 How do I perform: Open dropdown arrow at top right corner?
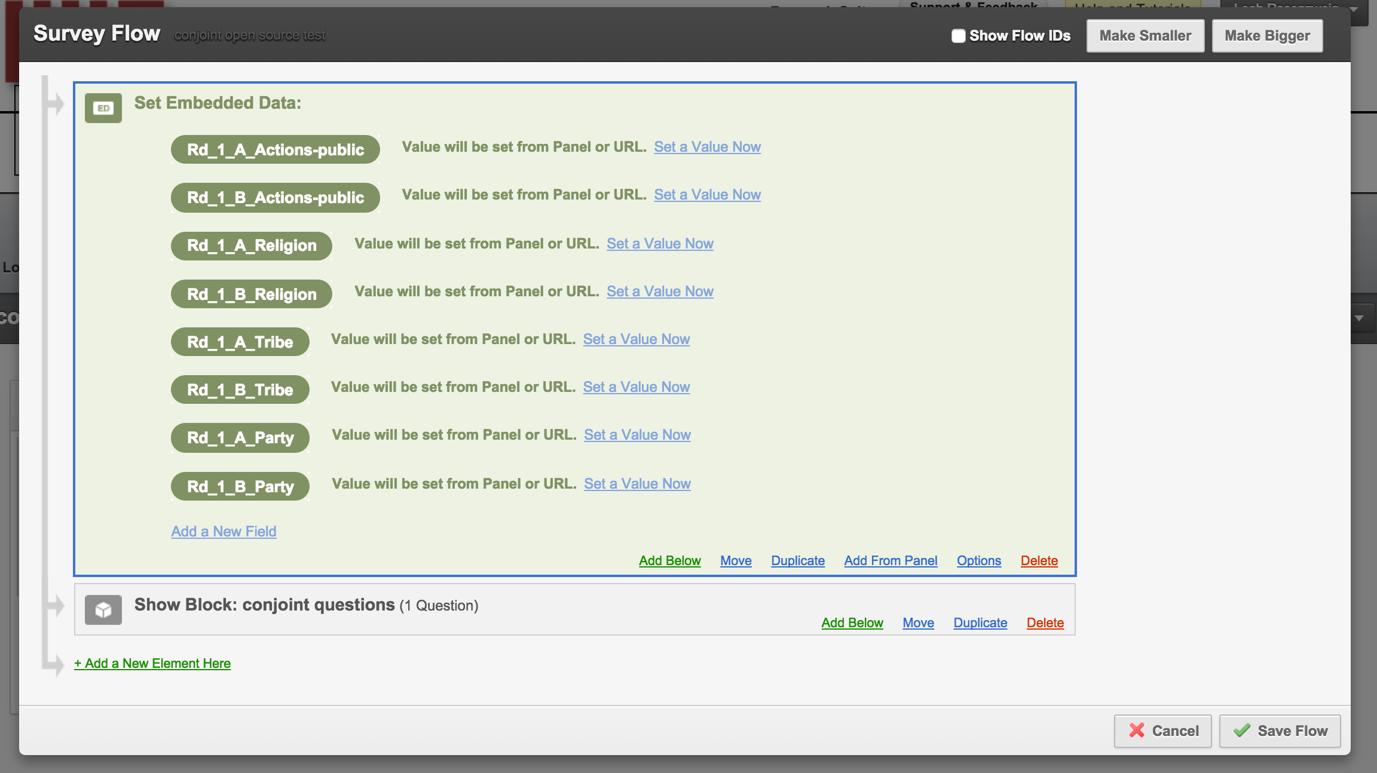tap(1354, 10)
